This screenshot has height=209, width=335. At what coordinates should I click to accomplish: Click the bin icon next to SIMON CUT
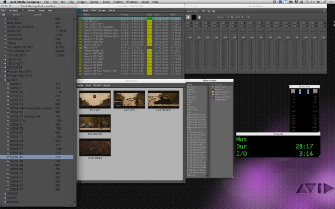[6, 32]
